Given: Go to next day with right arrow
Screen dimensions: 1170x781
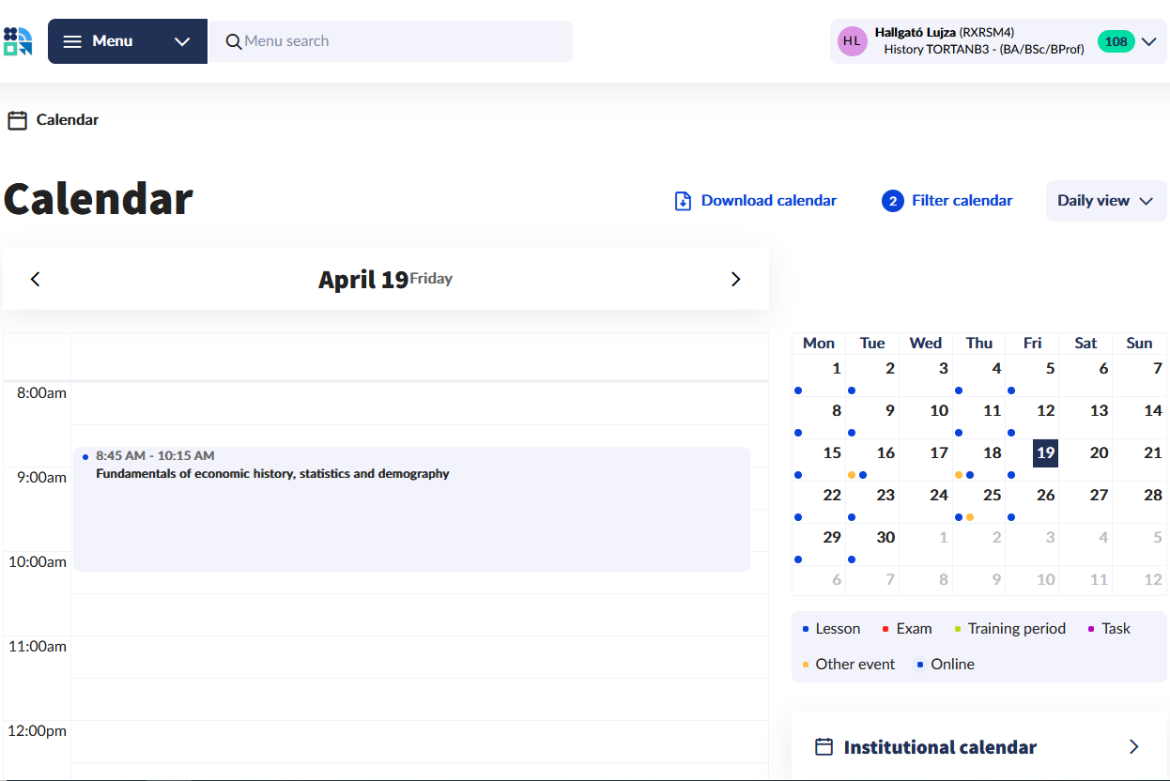Looking at the screenshot, I should (735, 279).
